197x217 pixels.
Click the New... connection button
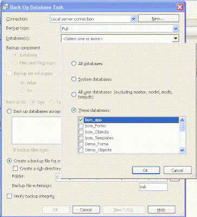159,18
